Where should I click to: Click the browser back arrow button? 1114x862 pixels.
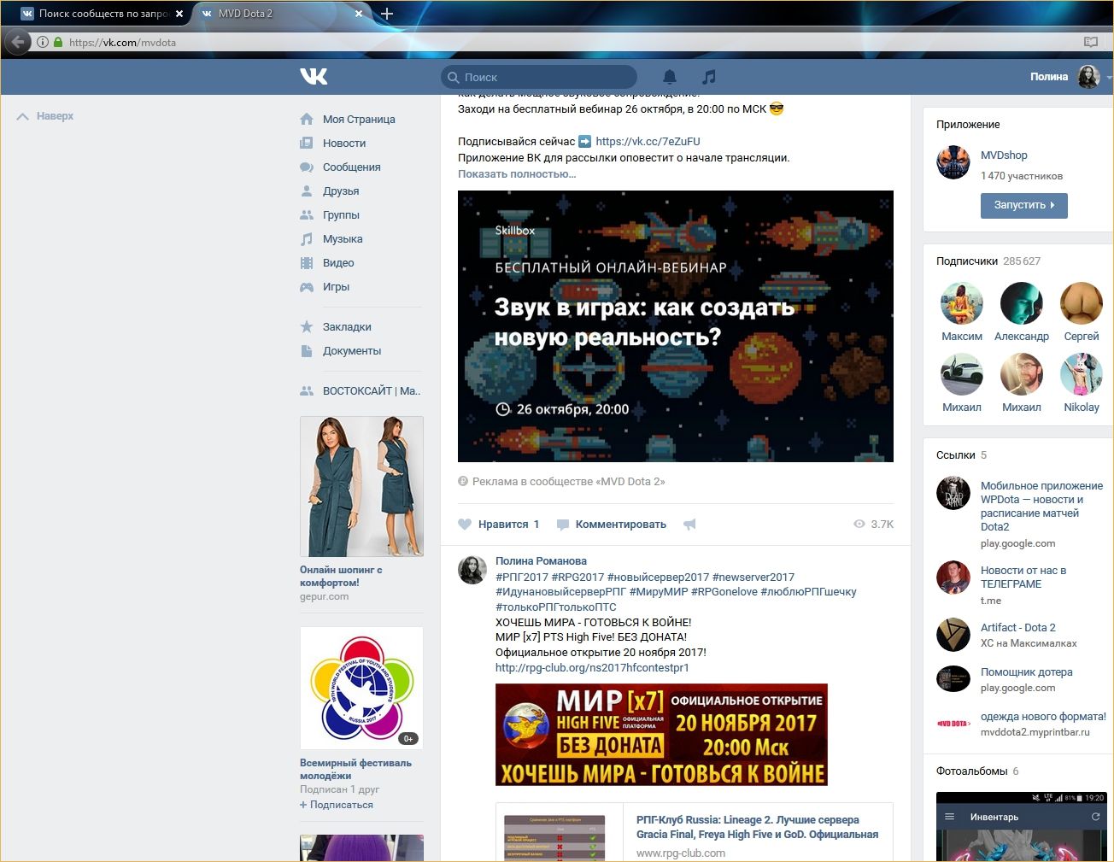point(18,42)
